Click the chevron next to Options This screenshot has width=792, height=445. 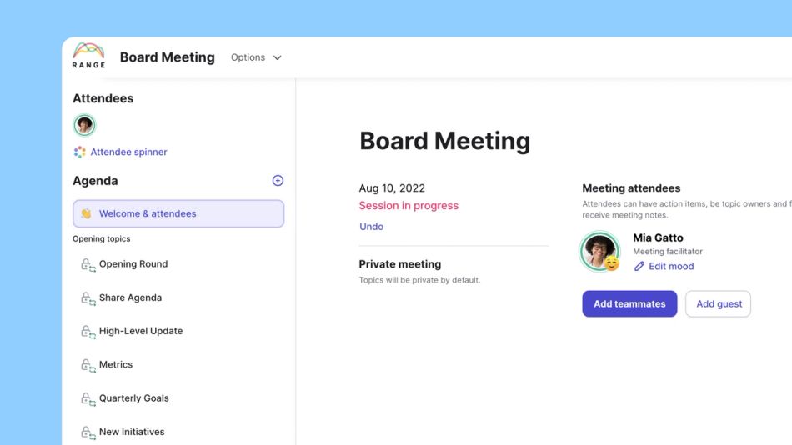[278, 57]
